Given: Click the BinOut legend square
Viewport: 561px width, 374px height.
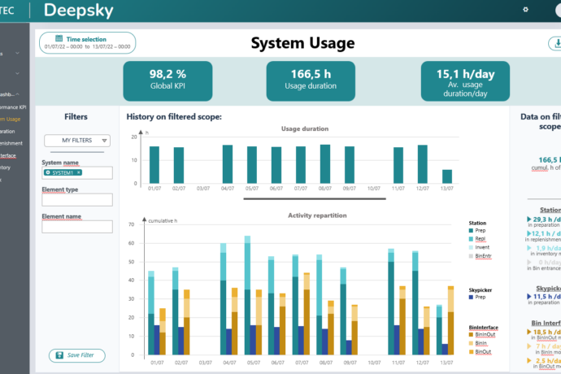Looking at the screenshot, I should coord(471,352).
